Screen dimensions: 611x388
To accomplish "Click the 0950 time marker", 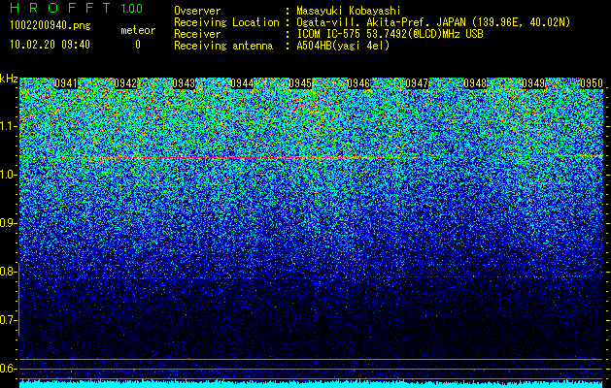I will point(592,83).
